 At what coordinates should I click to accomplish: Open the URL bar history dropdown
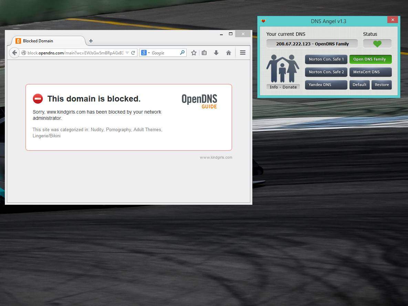coord(127,53)
